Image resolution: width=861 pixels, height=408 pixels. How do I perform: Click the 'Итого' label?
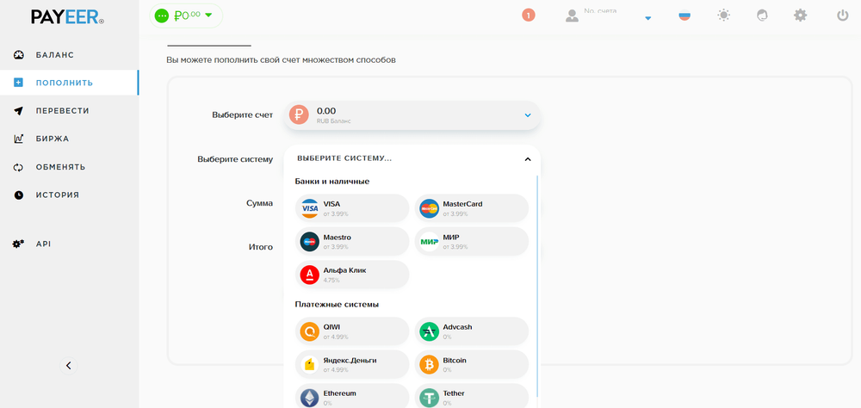(x=261, y=247)
